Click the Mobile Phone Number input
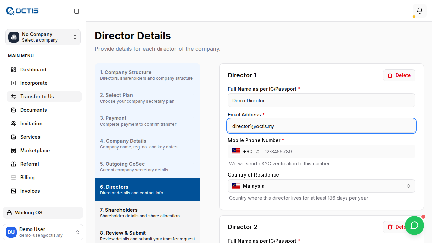 coord(339,152)
